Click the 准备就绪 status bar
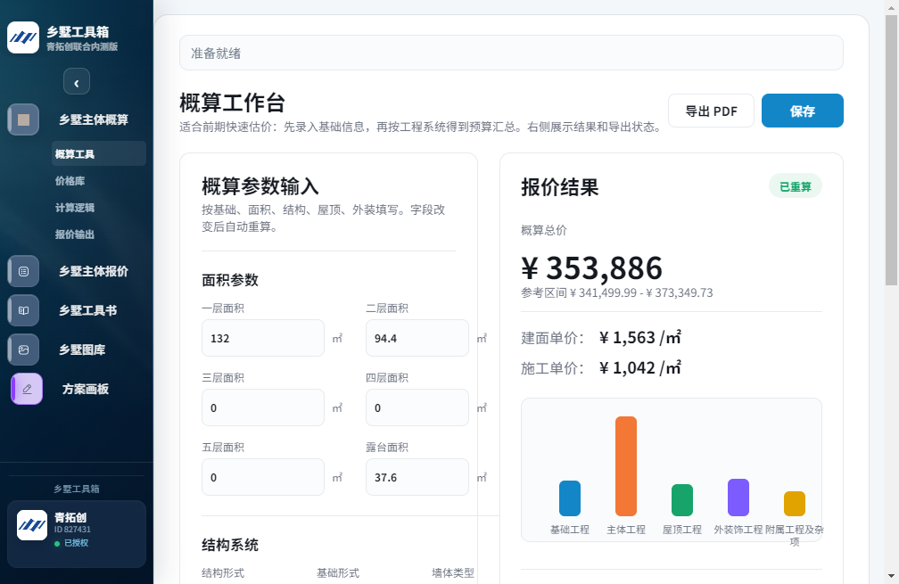Viewport: 899px width, 584px height. [x=511, y=53]
